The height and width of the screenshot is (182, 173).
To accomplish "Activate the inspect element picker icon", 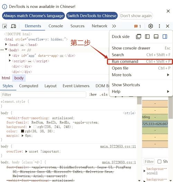I will [x=4, y=26].
